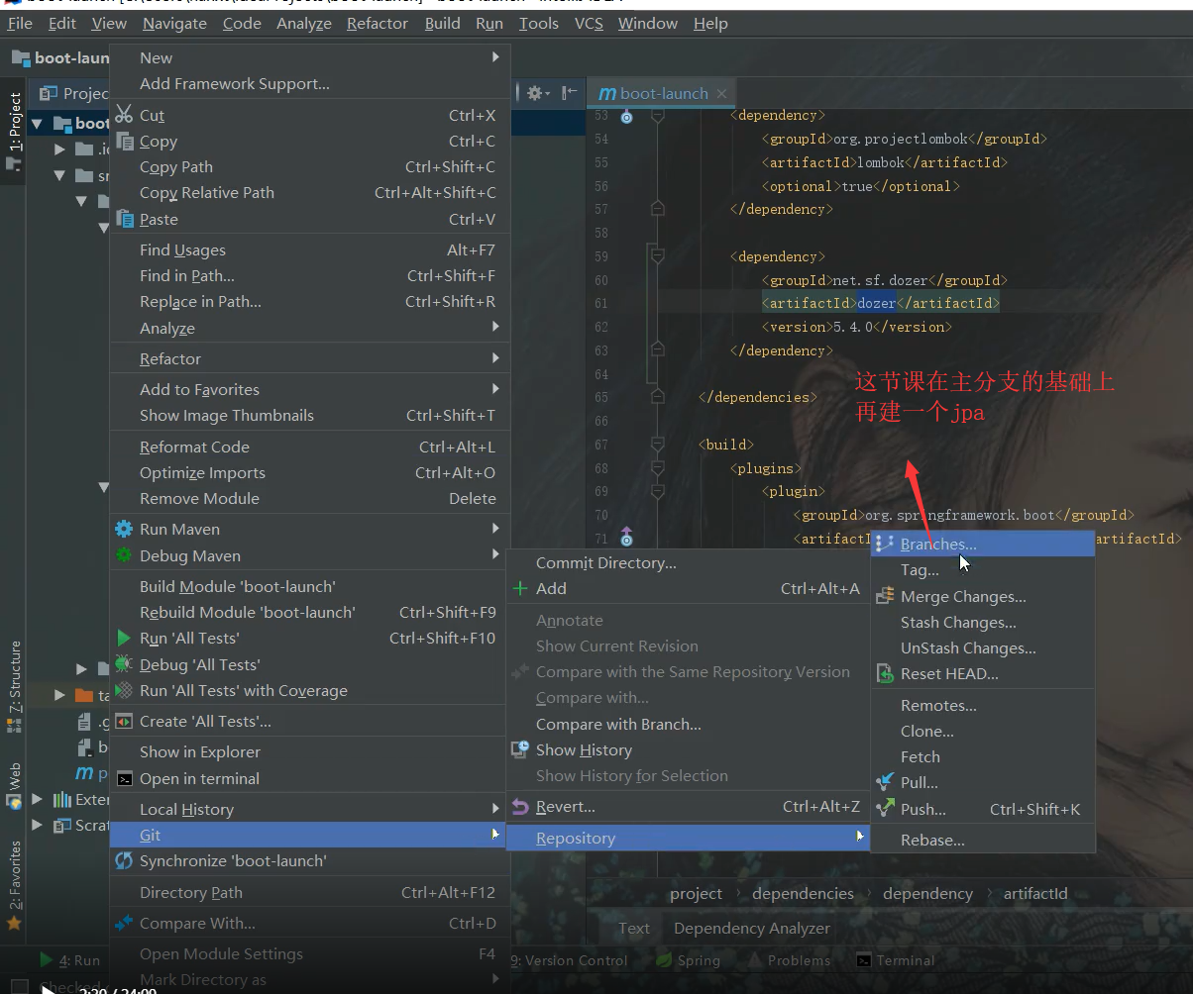Click the Create 'All Tests' icon
The width and height of the screenshot is (1193, 994).
tap(124, 721)
